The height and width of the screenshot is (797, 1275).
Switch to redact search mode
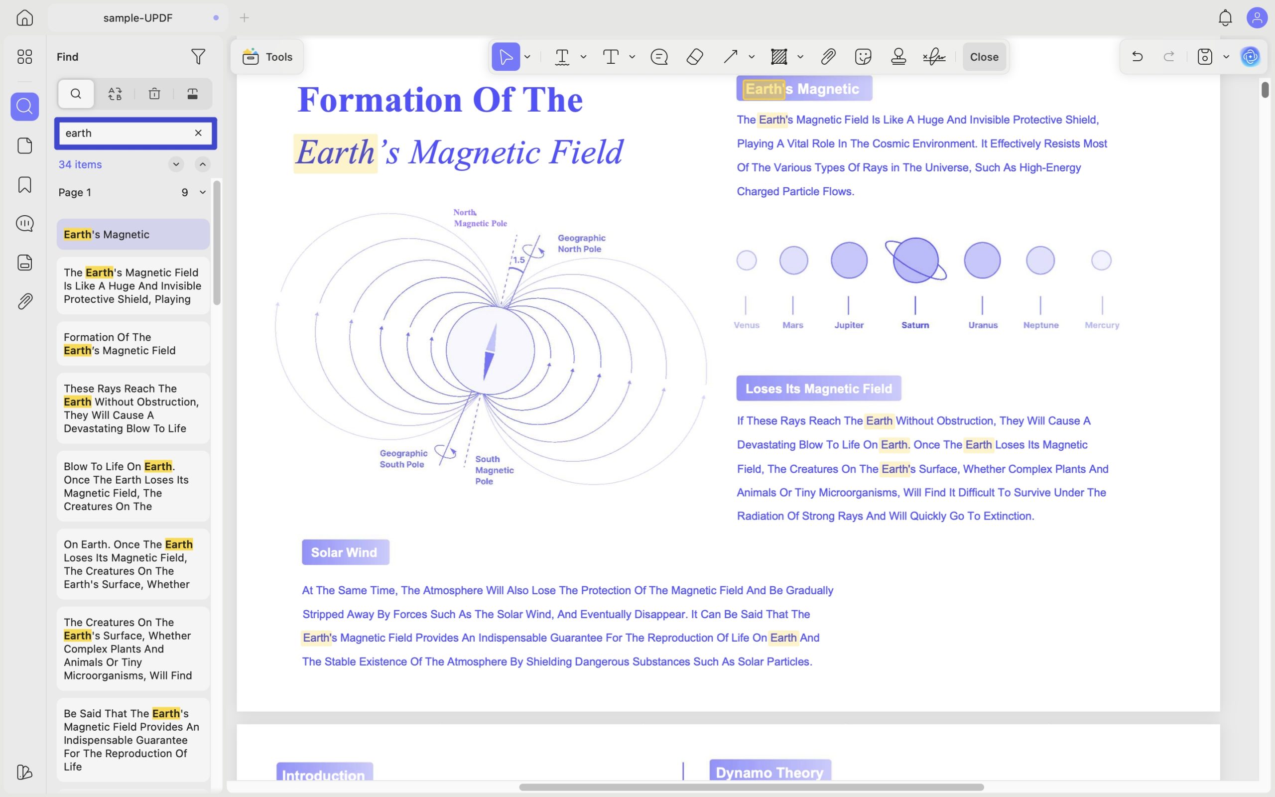point(193,94)
